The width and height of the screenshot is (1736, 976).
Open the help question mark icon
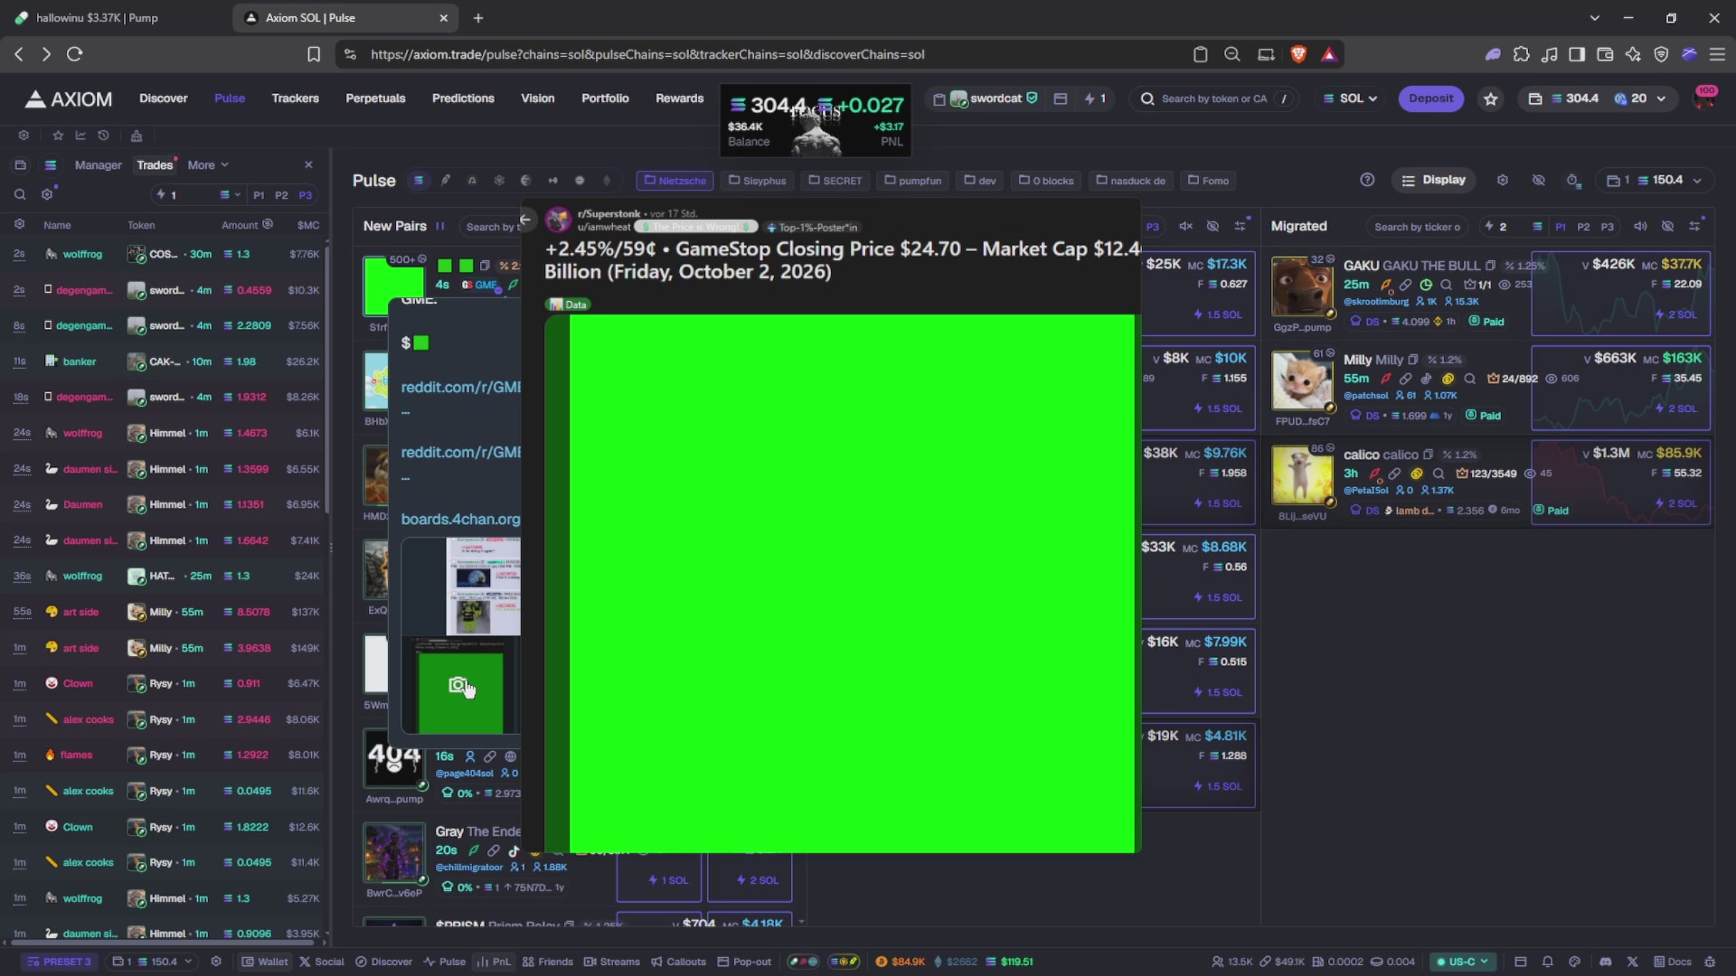coord(1367,180)
